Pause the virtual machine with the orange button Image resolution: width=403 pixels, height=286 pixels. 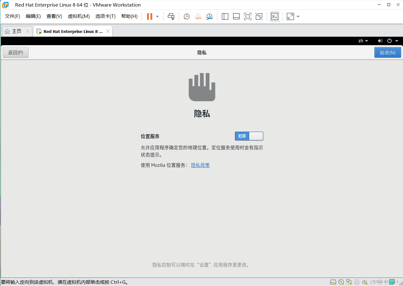tap(150, 17)
